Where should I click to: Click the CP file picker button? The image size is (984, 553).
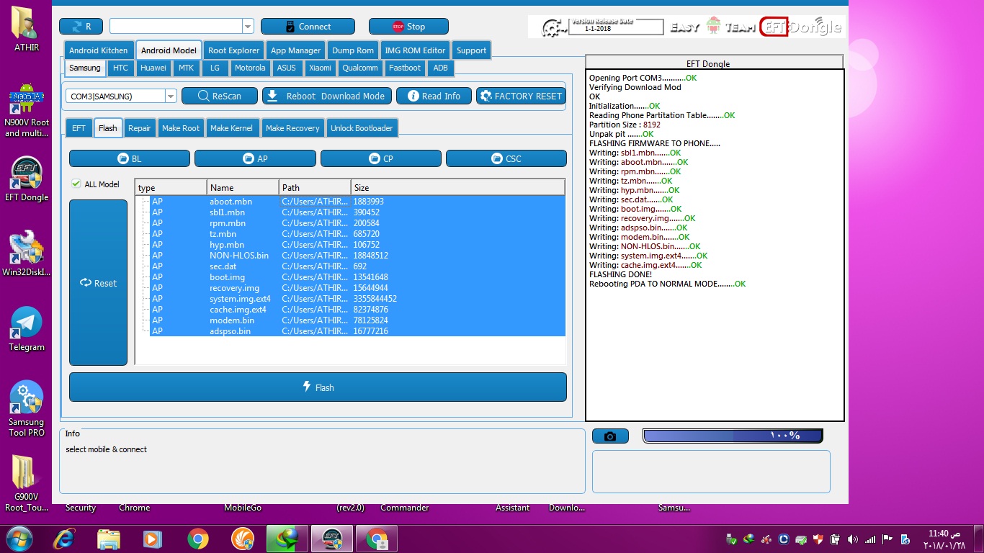(381, 158)
